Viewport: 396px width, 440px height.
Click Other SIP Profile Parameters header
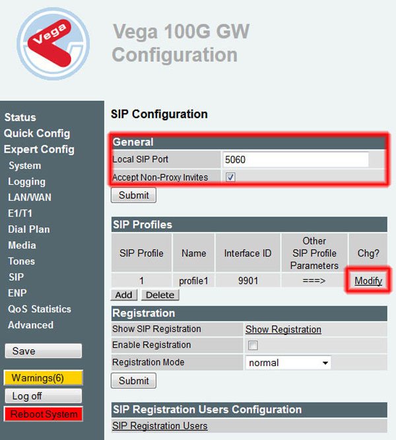(x=314, y=253)
